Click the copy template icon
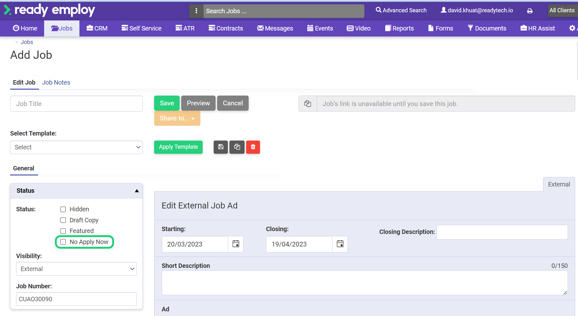The image size is (578, 316). (x=237, y=147)
